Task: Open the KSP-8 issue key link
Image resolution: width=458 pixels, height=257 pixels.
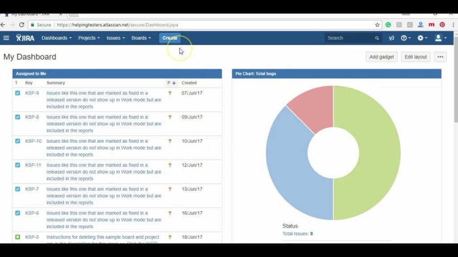Action: (x=32, y=117)
